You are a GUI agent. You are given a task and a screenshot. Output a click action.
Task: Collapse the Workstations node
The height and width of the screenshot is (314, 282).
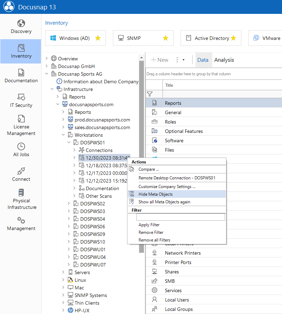pyautogui.click(x=63, y=135)
